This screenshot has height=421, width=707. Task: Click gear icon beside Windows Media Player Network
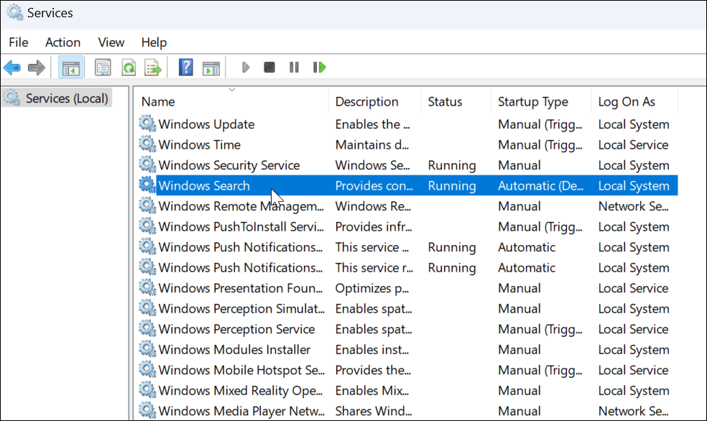coord(147,411)
